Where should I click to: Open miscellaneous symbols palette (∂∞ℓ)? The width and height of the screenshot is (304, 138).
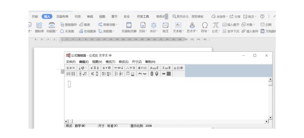[x=154, y=68]
